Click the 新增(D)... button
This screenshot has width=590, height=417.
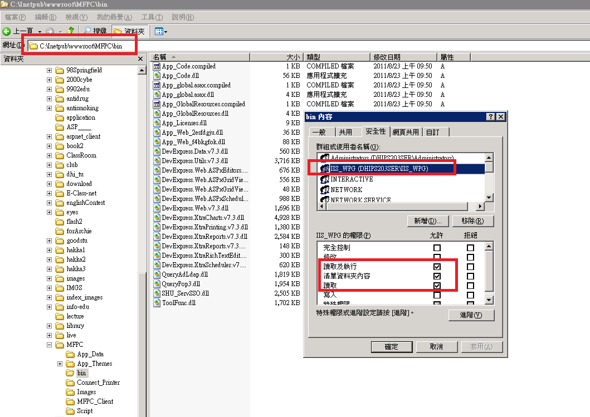(x=428, y=221)
